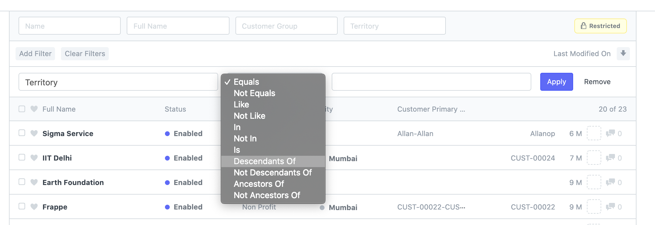Click heart icon for Earth Foundation
This screenshot has height=225, width=655.
pyautogui.click(x=34, y=182)
